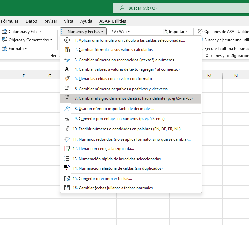The width and height of the screenshot is (249, 225).
Task: Select 'Cambiar números negativos a positivos'
Action: pyautogui.click(x=131, y=89)
